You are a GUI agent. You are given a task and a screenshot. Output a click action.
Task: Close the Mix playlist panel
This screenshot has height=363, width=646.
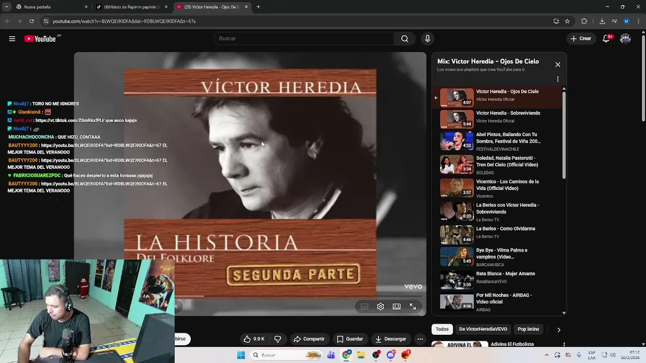[558, 65]
